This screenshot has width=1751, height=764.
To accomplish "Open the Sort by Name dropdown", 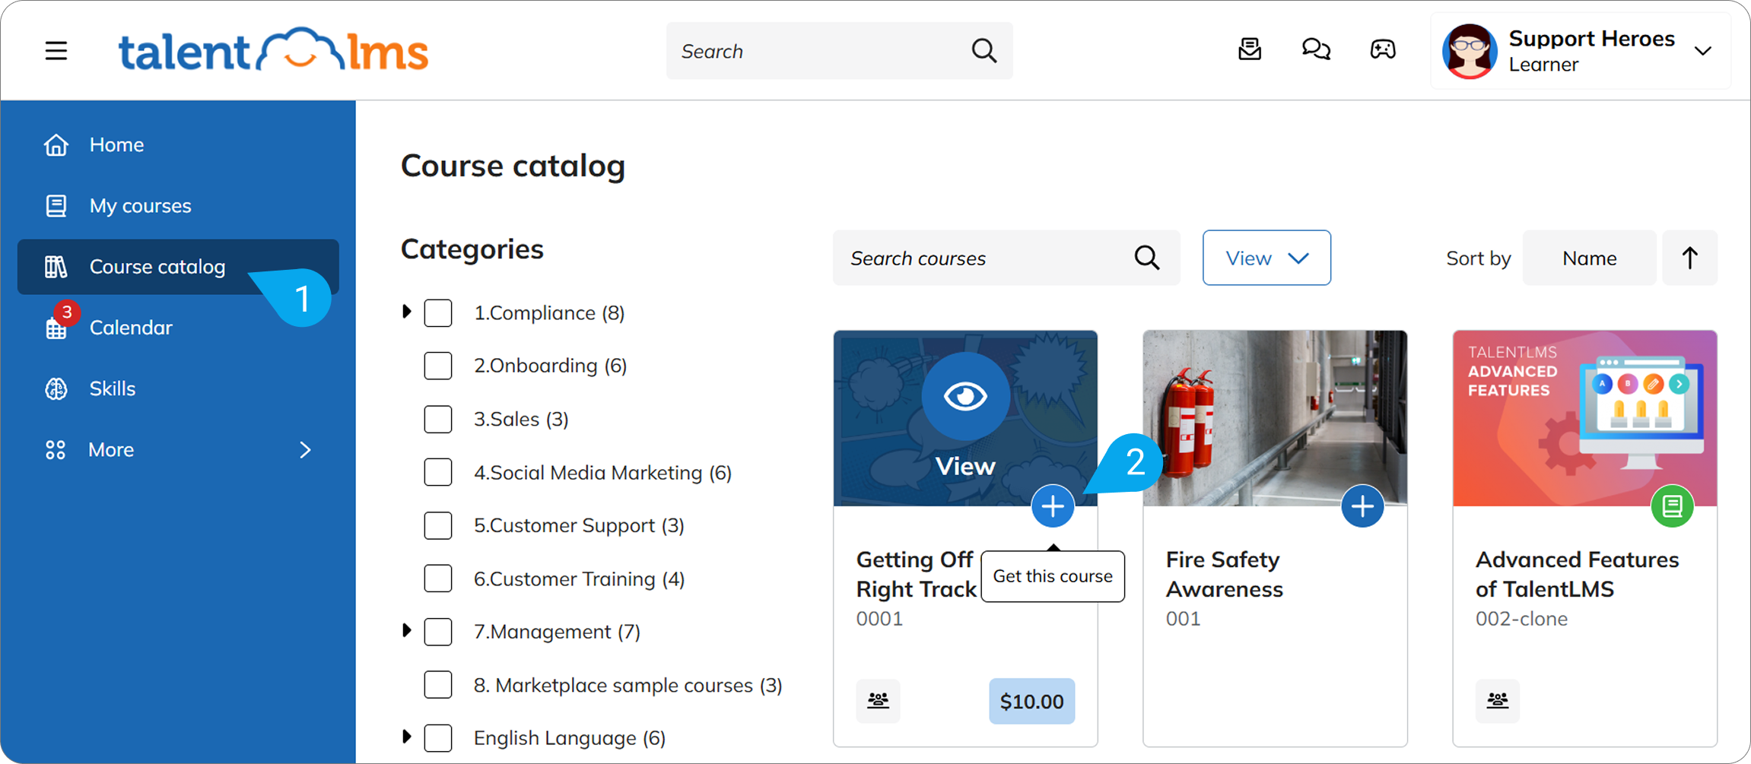I will 1589,258.
